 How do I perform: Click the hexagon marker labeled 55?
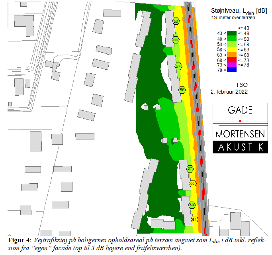point(176,21)
